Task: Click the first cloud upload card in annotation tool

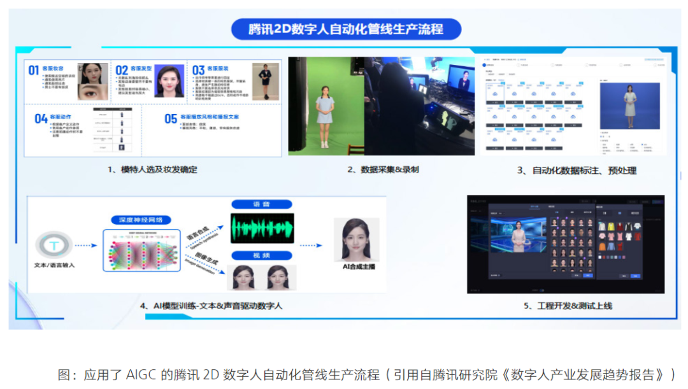Action: point(495,94)
